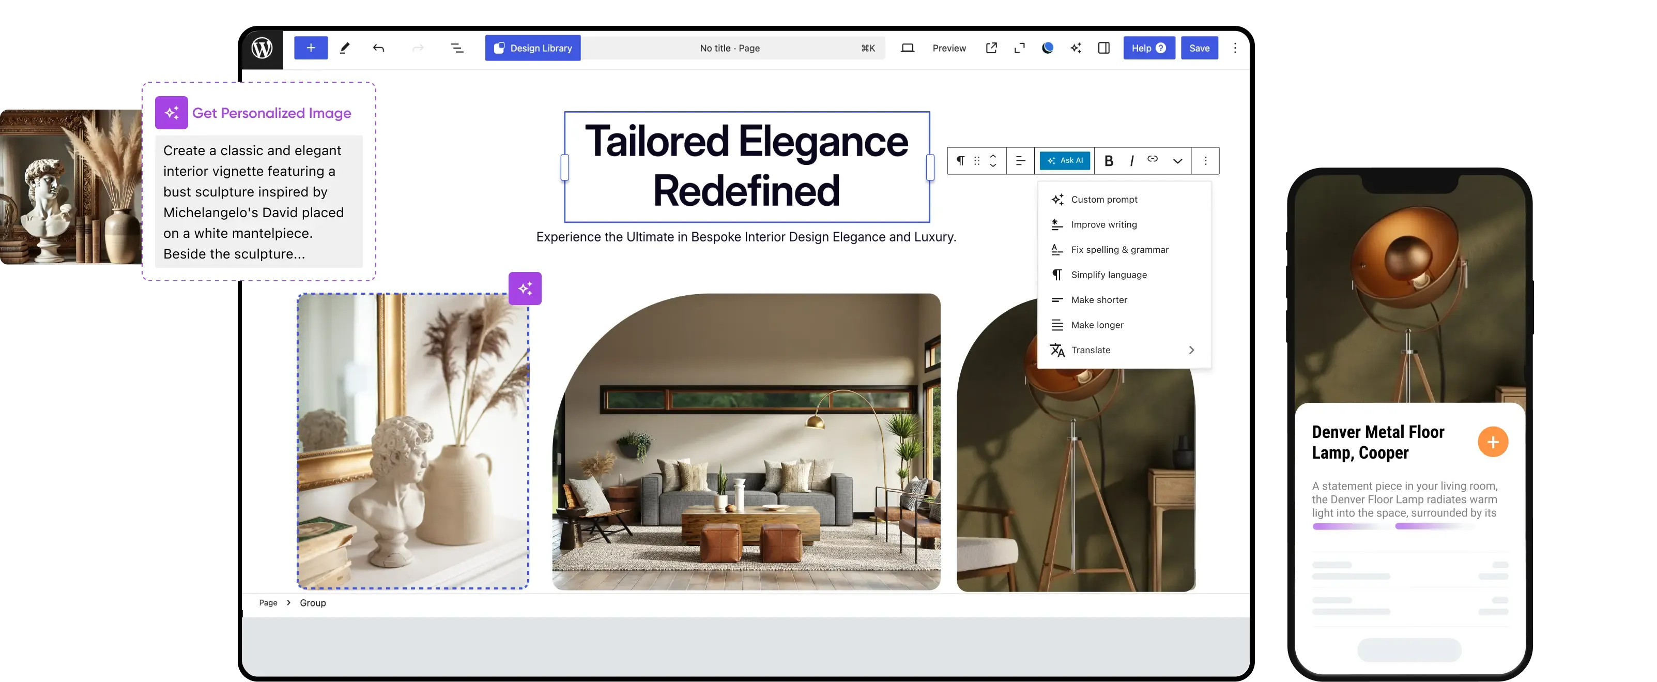The height and width of the screenshot is (682, 1657).
Task: Open the text alignment control
Action: (x=1020, y=161)
